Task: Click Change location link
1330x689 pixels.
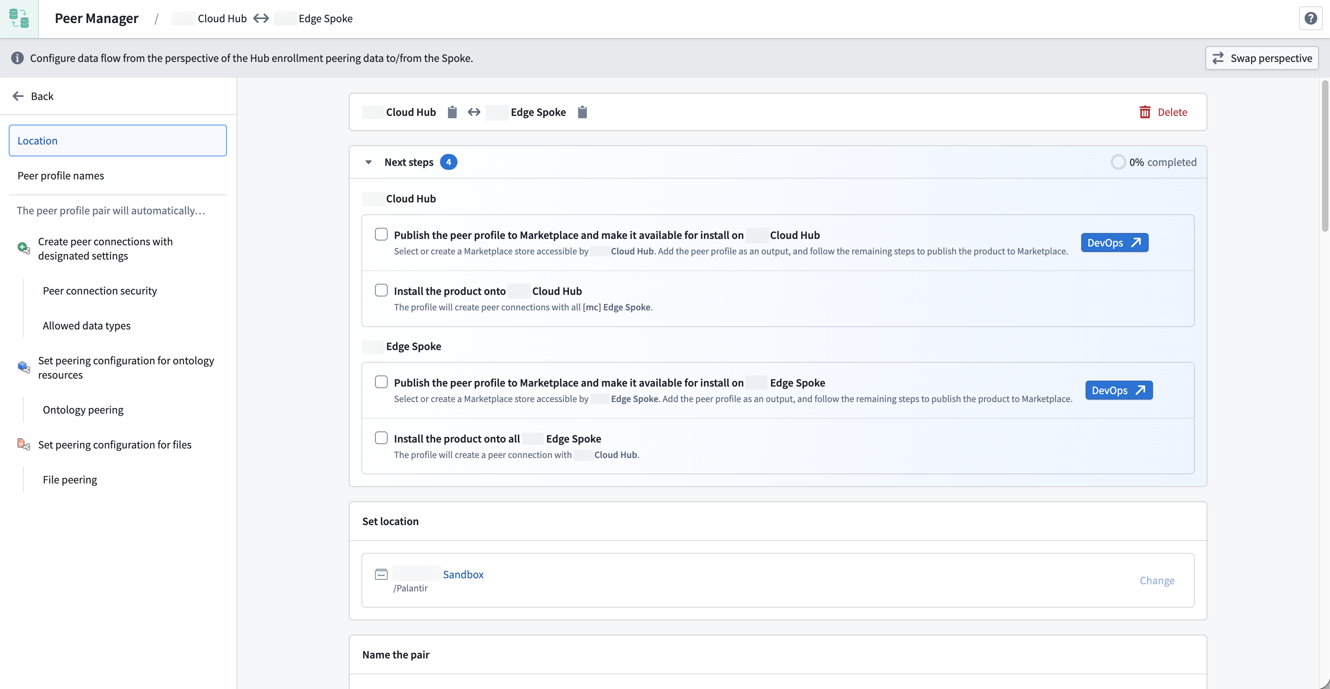Action: [1157, 581]
